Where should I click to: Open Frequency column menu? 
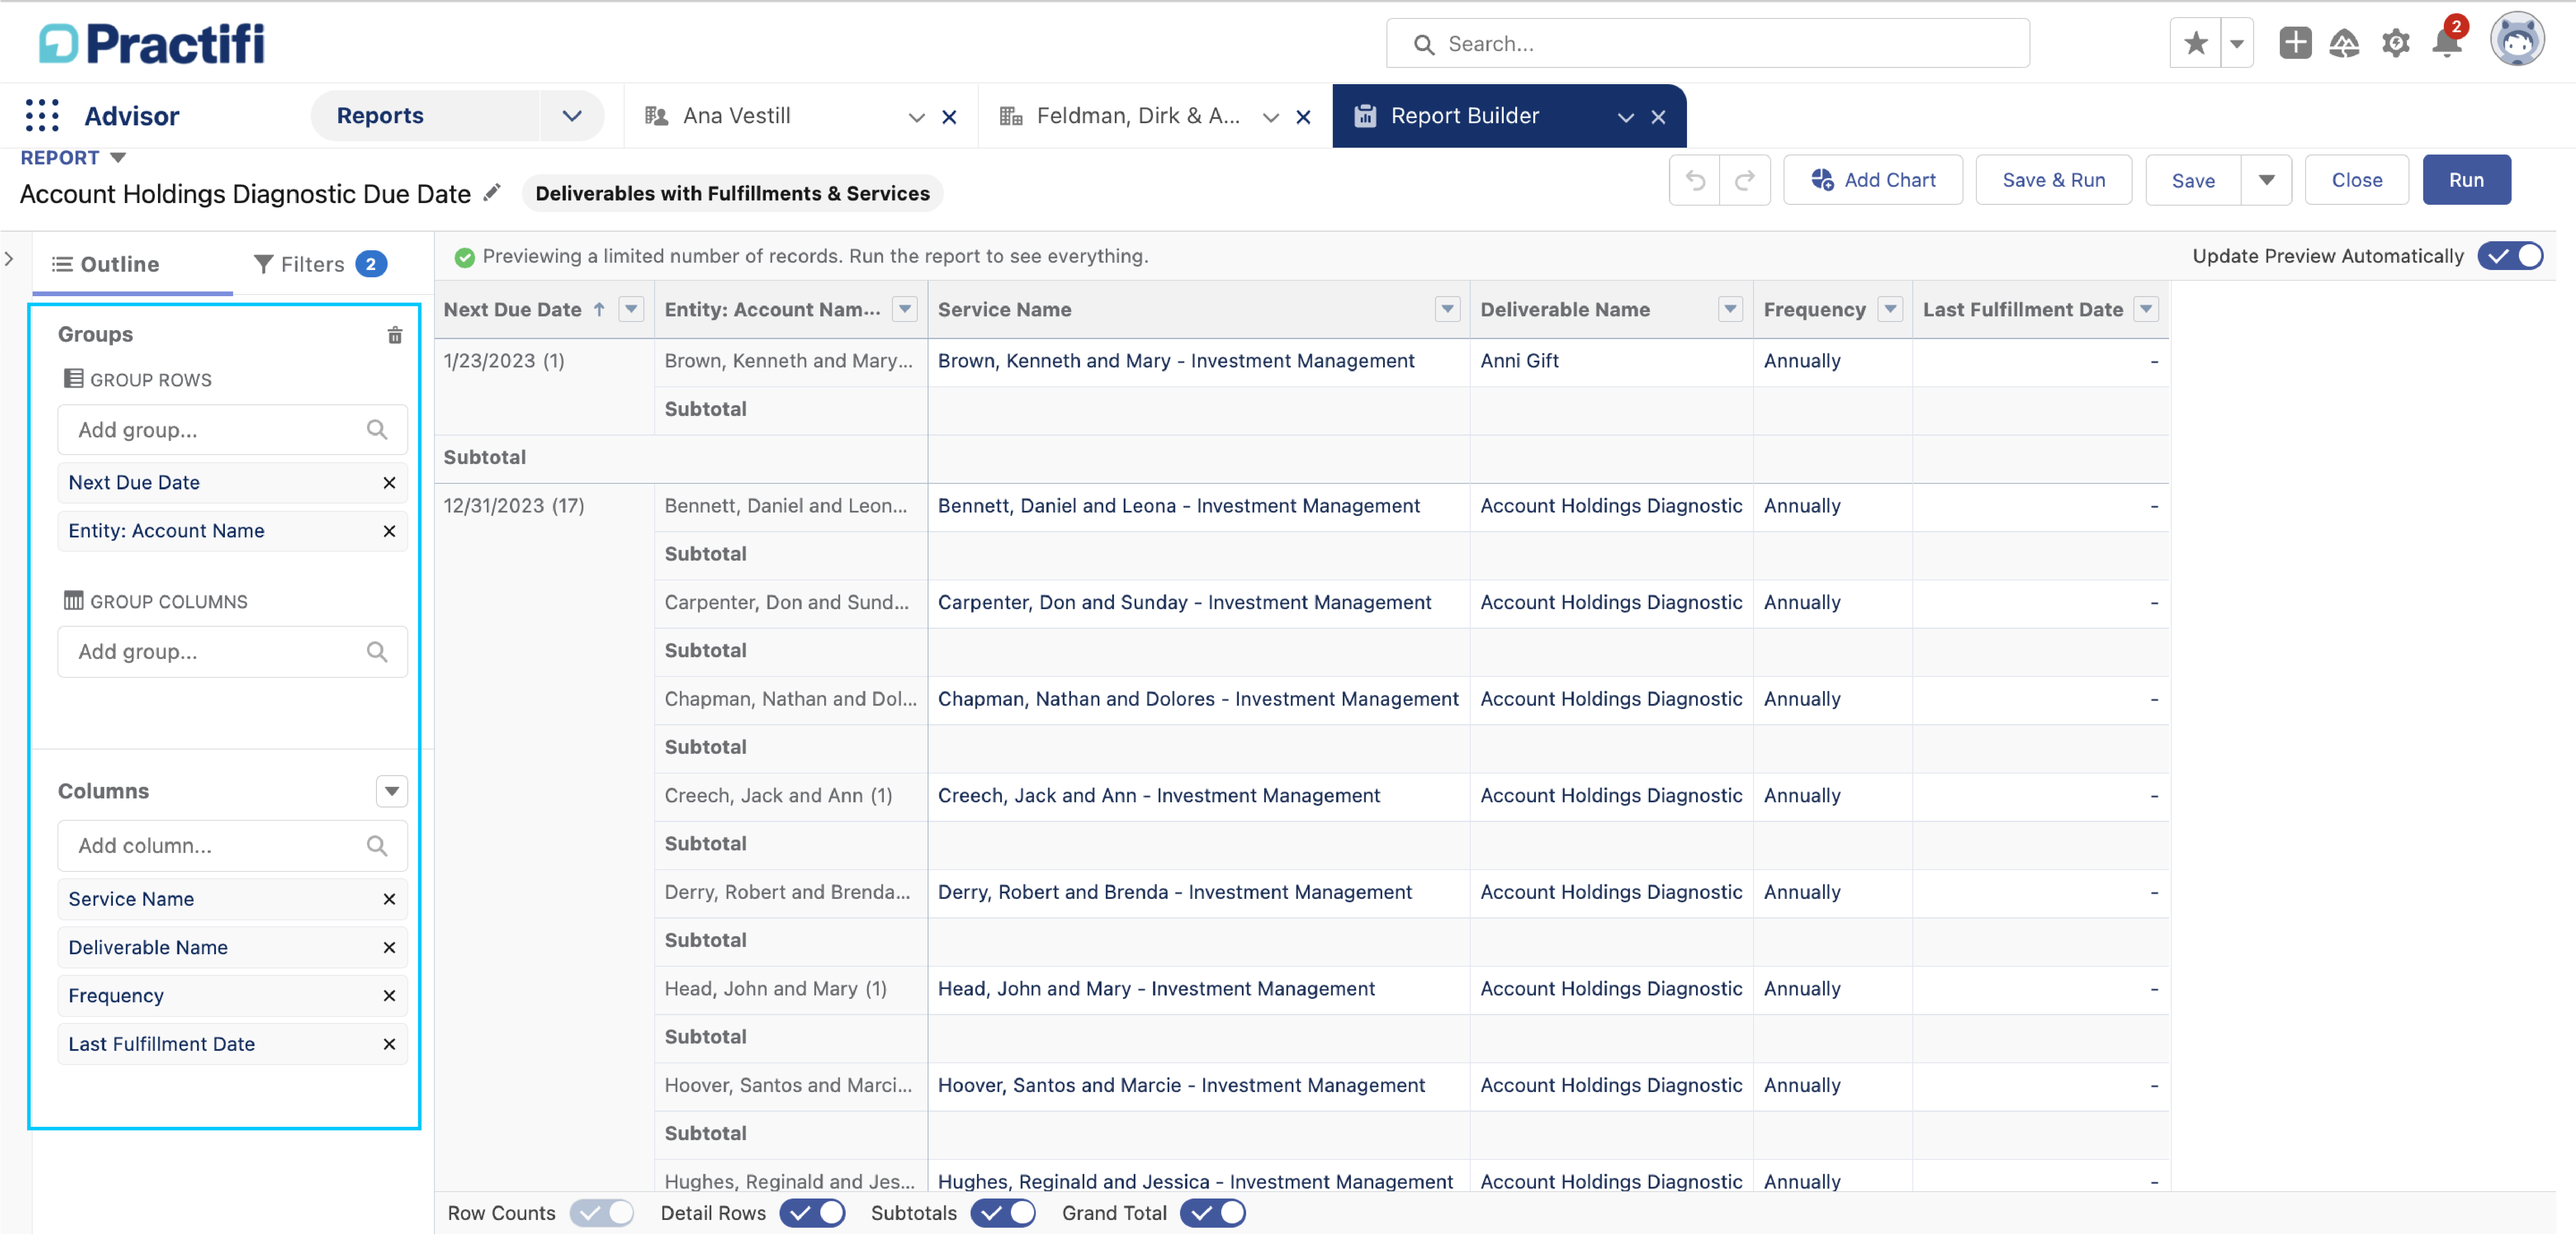[x=1890, y=310]
